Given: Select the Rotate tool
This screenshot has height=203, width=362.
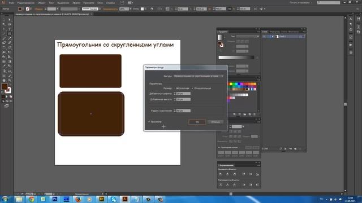Looking at the screenshot, I should (x=4, y=47).
